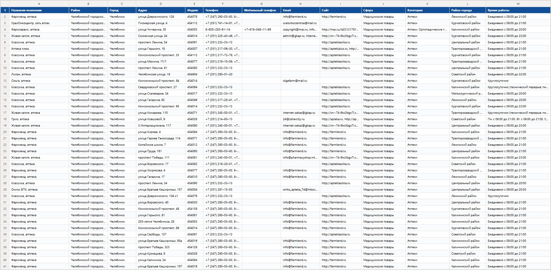Select postal index cell 454004
This screenshot has height=275, width=551.
point(194,190)
